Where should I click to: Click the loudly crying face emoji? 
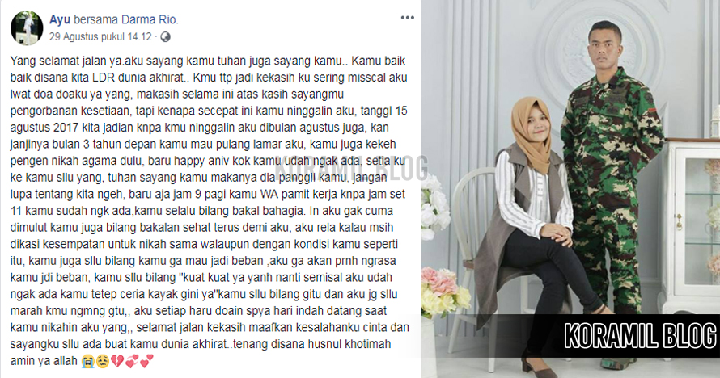[87, 362]
